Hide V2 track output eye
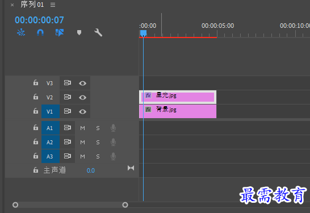Image resolution: width=310 pixels, height=213 pixels. point(83,98)
